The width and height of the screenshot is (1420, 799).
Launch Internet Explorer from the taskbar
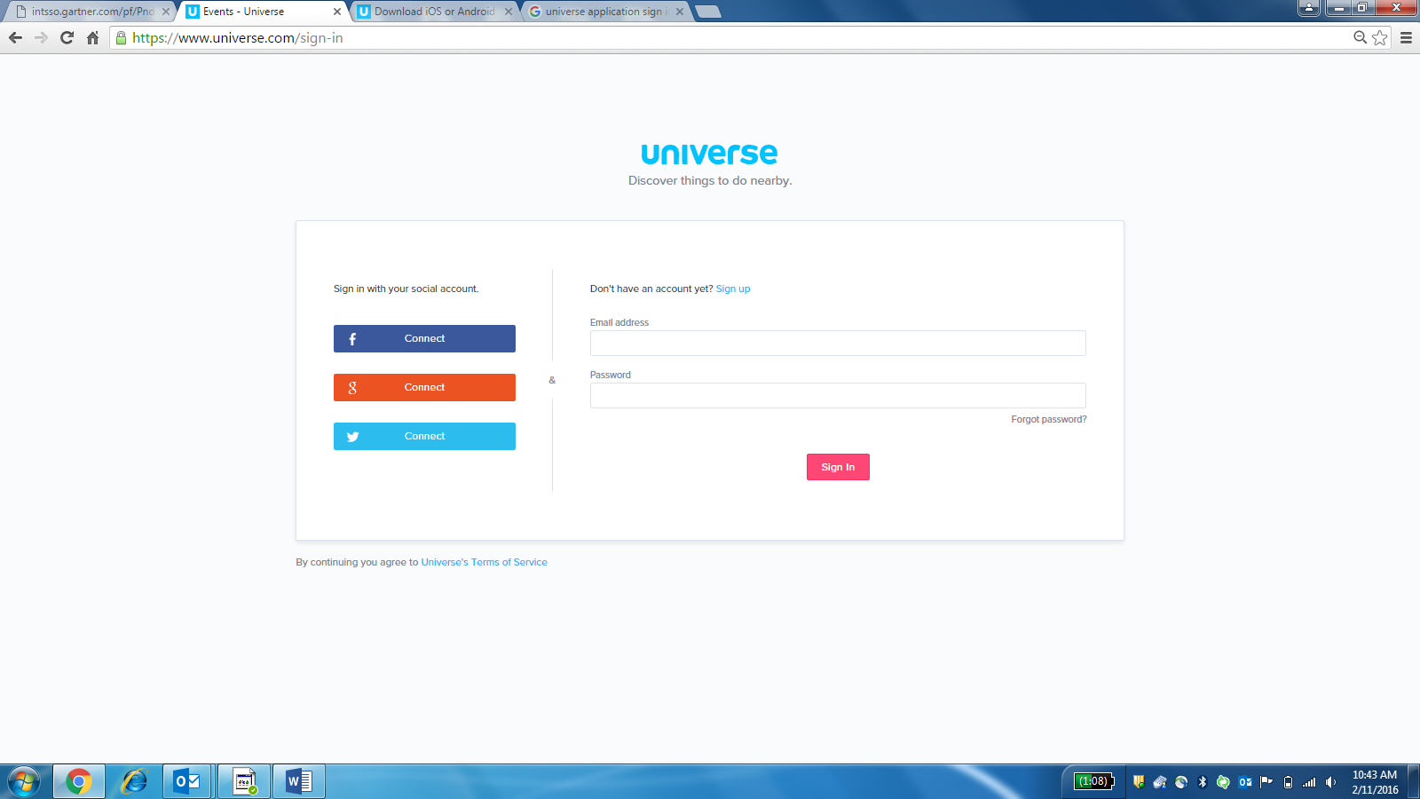(x=134, y=781)
